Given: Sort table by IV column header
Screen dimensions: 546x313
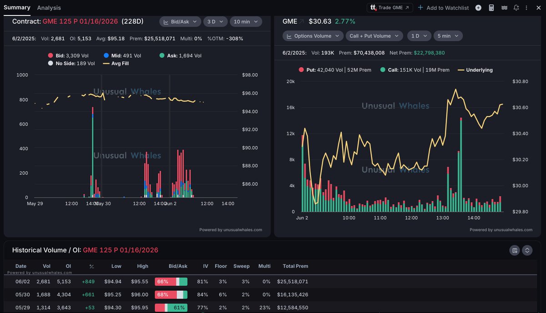Looking at the screenshot, I should (206, 266).
